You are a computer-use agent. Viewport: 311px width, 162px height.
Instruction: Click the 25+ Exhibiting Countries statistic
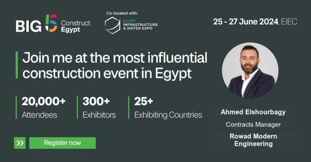[x=168, y=107]
